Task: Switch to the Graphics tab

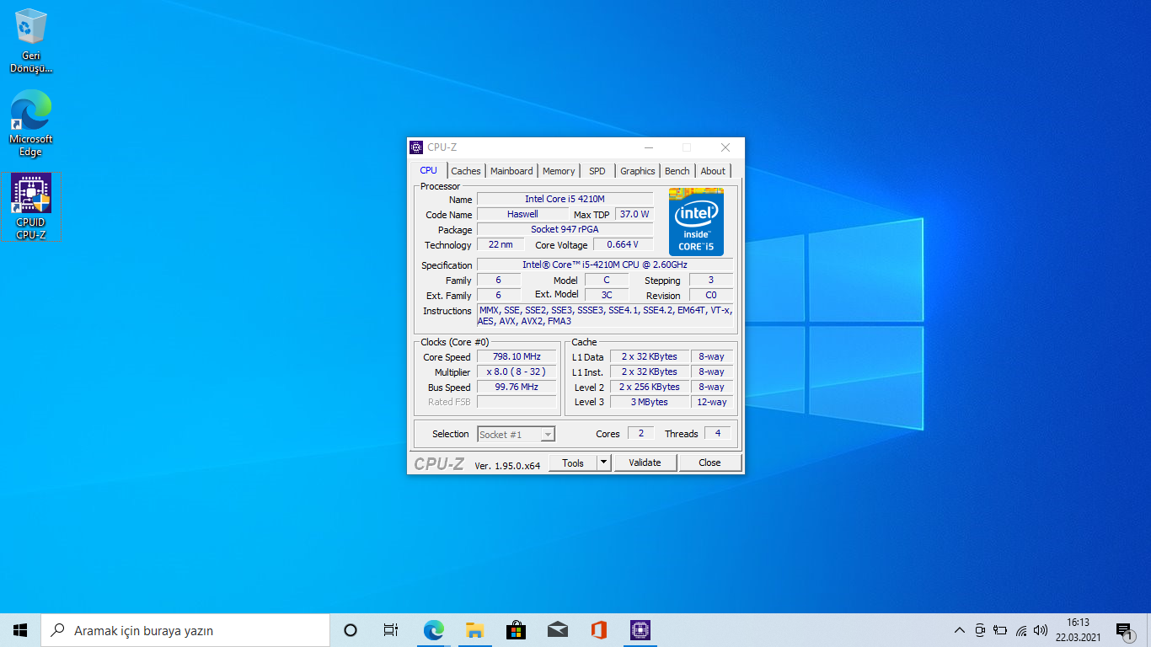Action: click(x=638, y=171)
